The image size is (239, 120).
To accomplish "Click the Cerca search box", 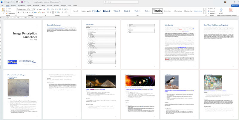I will coord(121,2).
